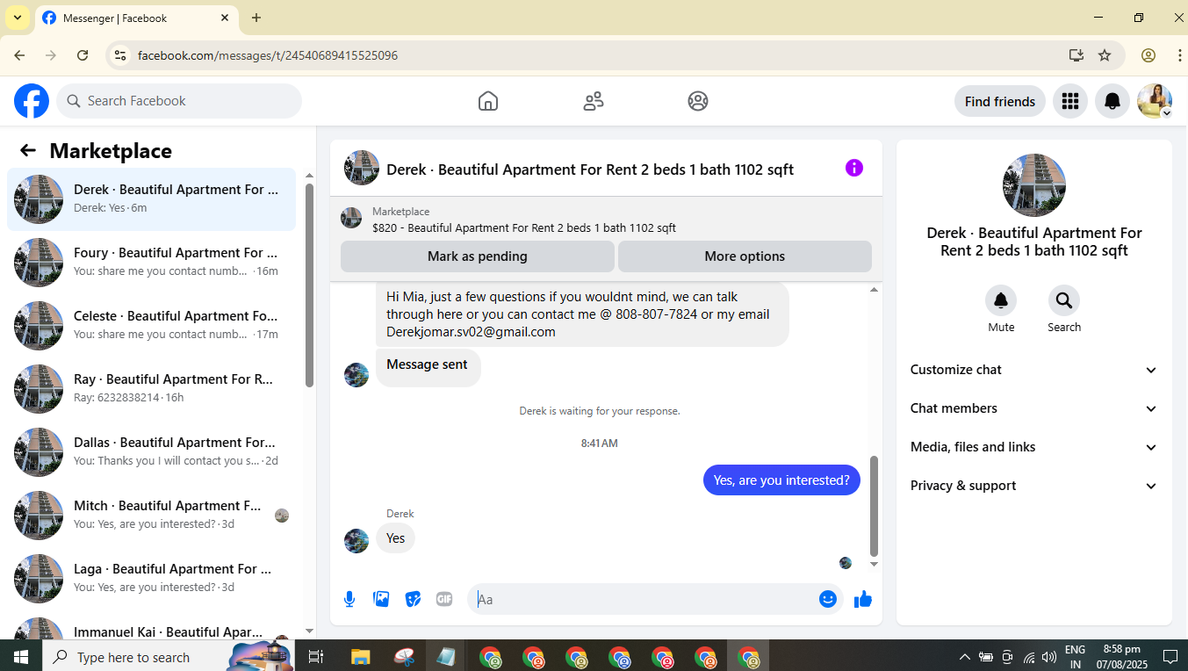View site information icon in address bar
Image resolution: width=1188 pixels, height=671 pixels.
coord(120,55)
